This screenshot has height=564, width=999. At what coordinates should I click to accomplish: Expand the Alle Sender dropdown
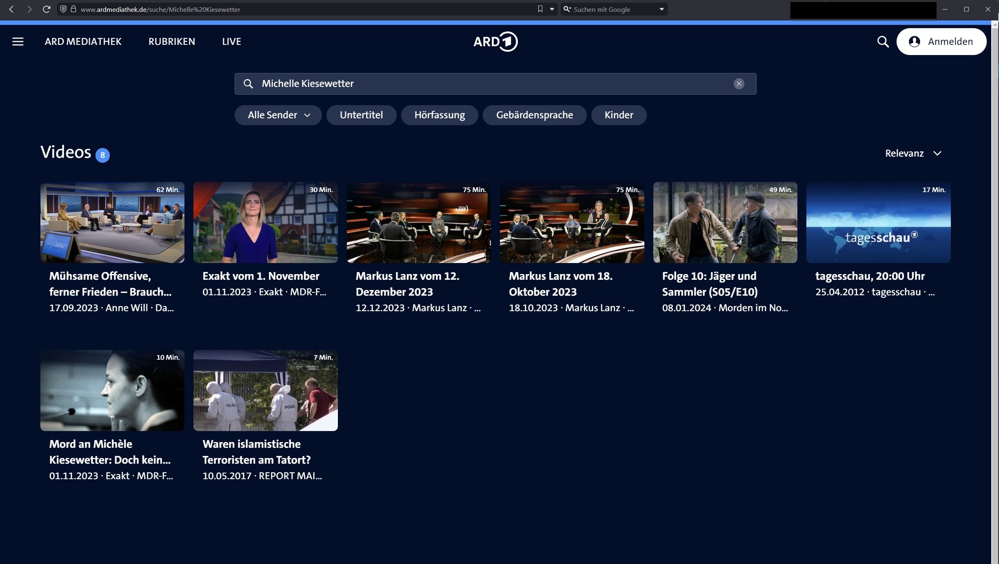(278, 115)
